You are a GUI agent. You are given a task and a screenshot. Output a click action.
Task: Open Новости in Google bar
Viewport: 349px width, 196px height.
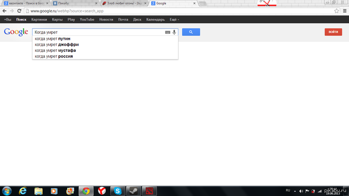[x=106, y=19]
